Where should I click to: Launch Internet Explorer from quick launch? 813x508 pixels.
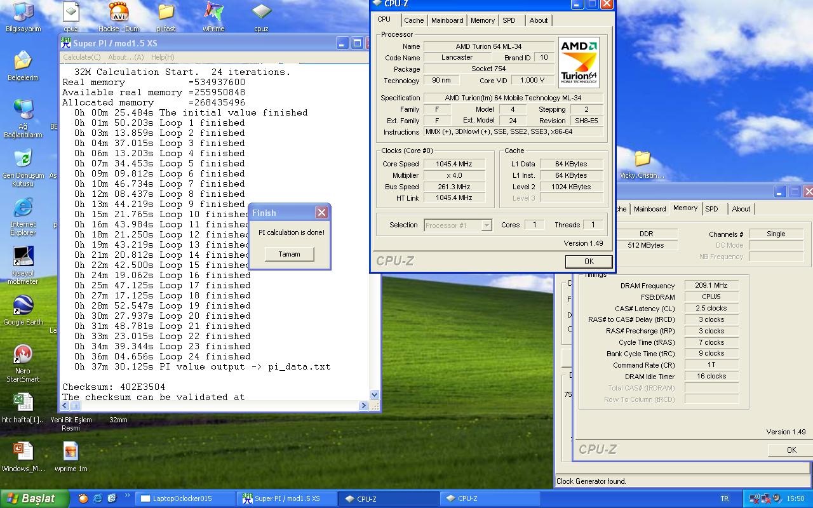pyautogui.click(x=98, y=498)
